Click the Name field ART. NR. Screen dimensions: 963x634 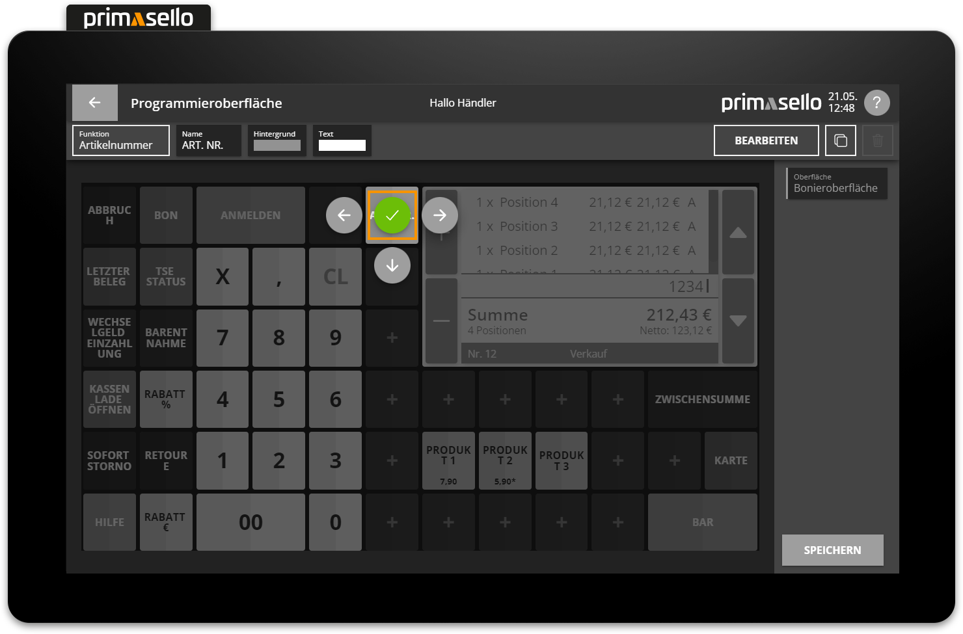(208, 140)
